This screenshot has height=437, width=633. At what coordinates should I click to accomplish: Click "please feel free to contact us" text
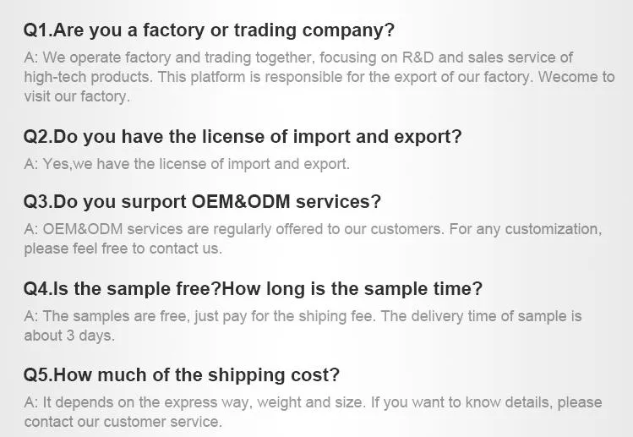123,249
